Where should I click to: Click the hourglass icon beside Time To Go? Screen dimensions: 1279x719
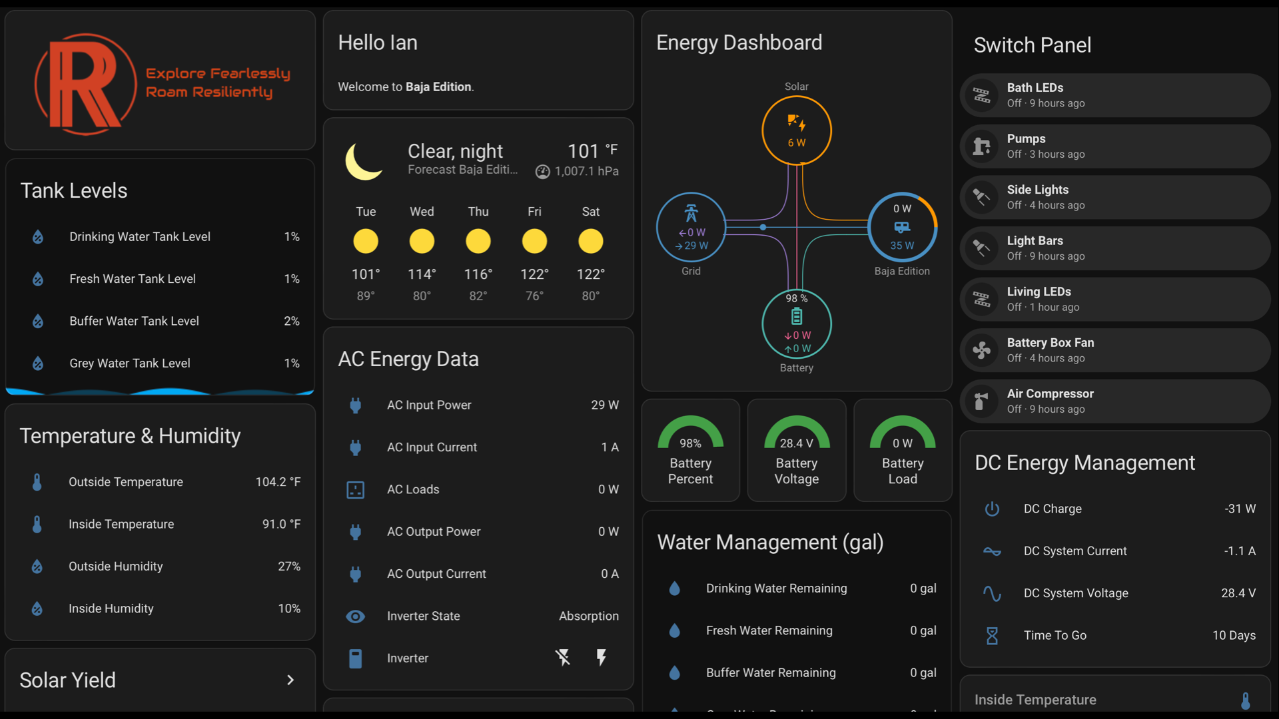coord(992,635)
